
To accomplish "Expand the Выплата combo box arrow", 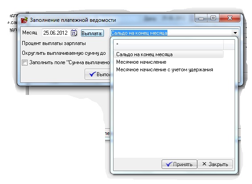I will 235,33.
